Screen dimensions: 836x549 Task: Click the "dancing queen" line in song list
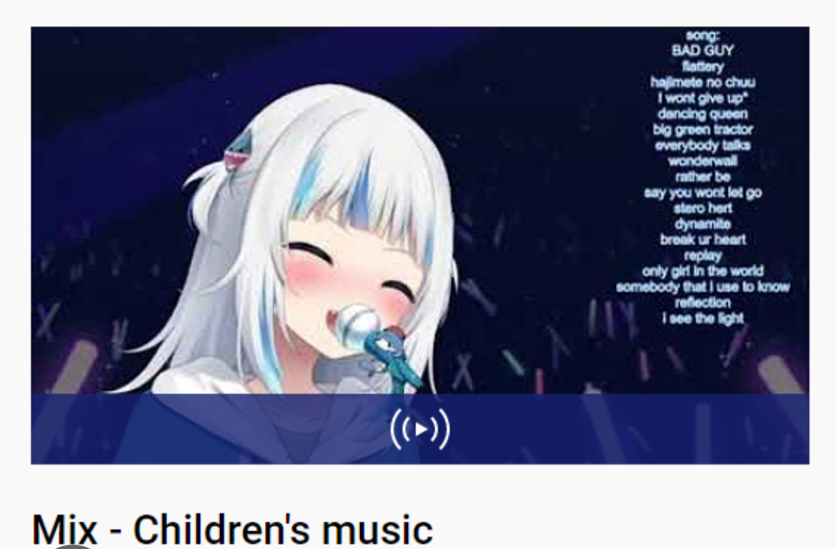(702, 114)
